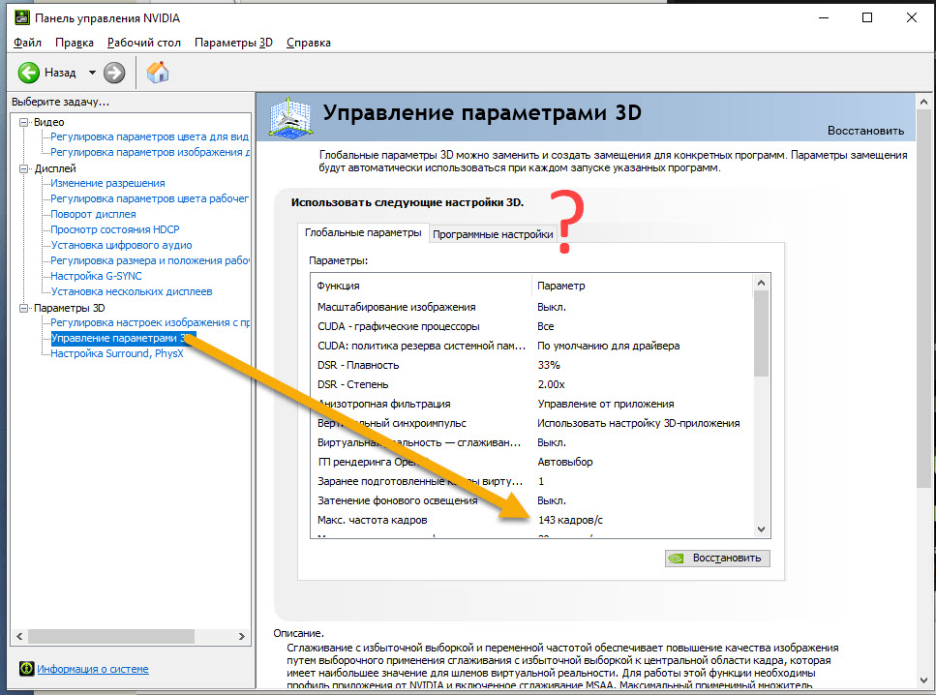Select Управление параметрами 3D in tree
The image size is (936, 695).
coord(123,338)
